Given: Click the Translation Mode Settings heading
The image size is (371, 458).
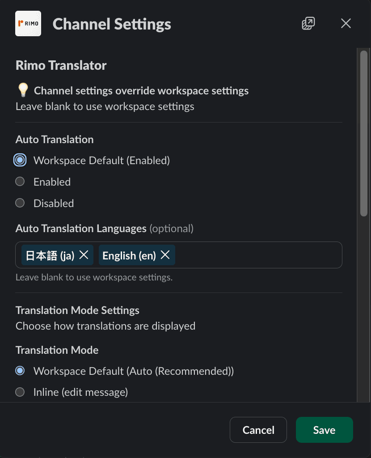Looking at the screenshot, I should coord(77,310).
